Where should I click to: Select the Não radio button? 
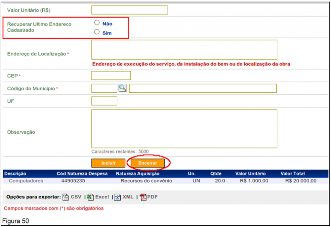click(x=96, y=23)
